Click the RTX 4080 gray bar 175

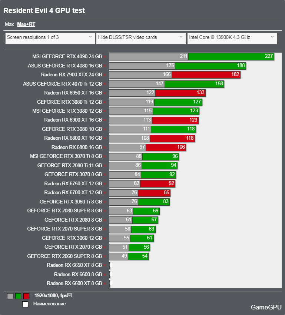click(142, 66)
